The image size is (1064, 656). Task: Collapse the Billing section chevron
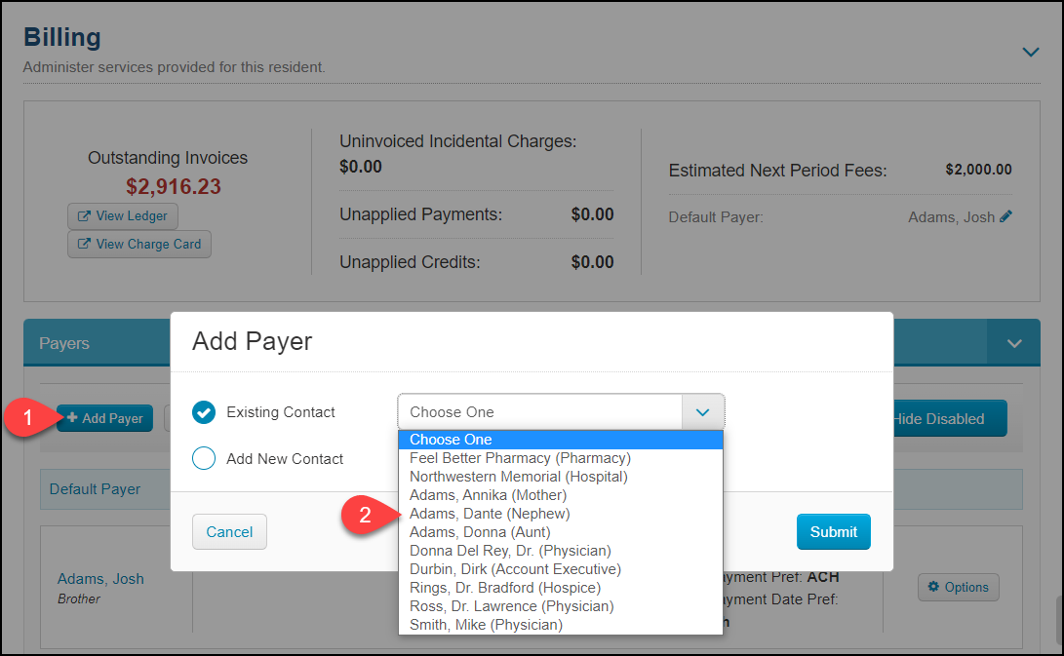click(1030, 53)
